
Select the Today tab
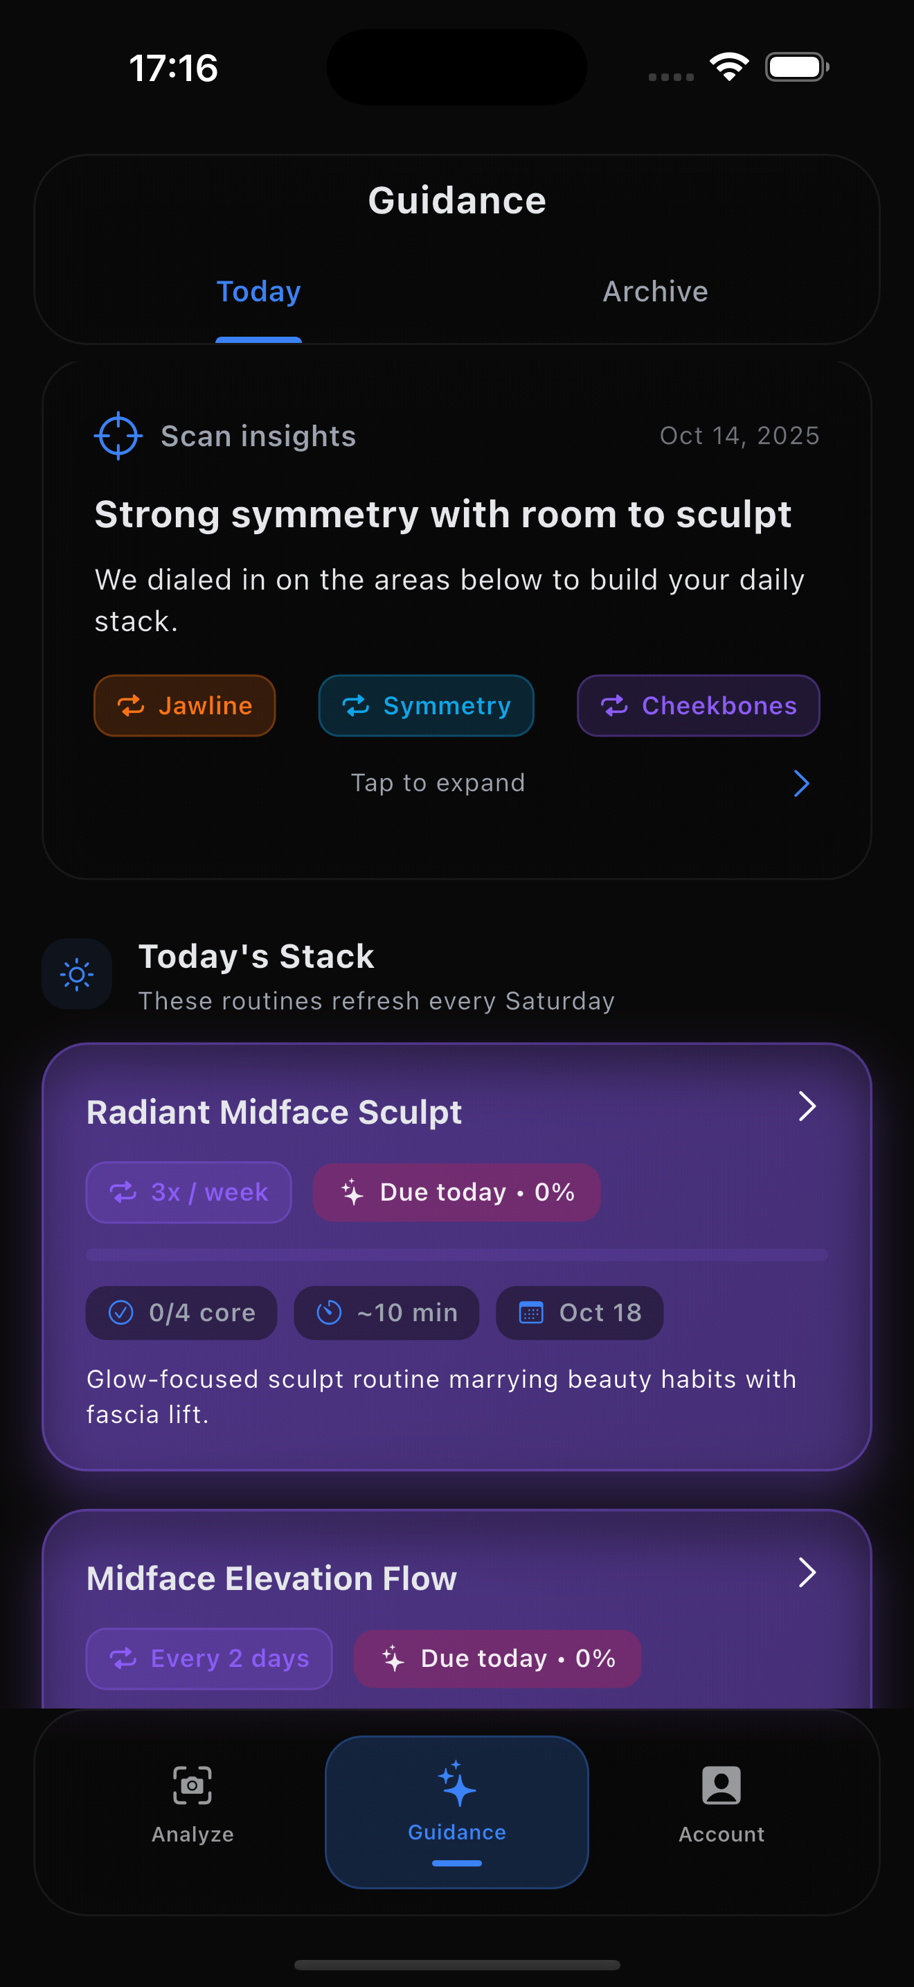(x=258, y=292)
